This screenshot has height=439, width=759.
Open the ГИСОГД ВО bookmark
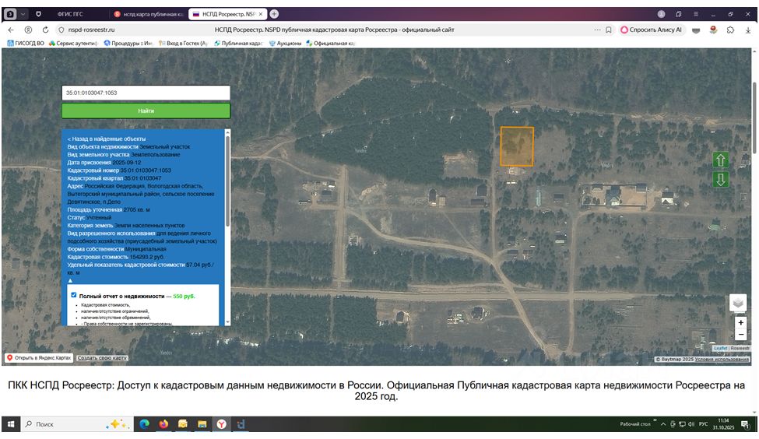point(26,43)
